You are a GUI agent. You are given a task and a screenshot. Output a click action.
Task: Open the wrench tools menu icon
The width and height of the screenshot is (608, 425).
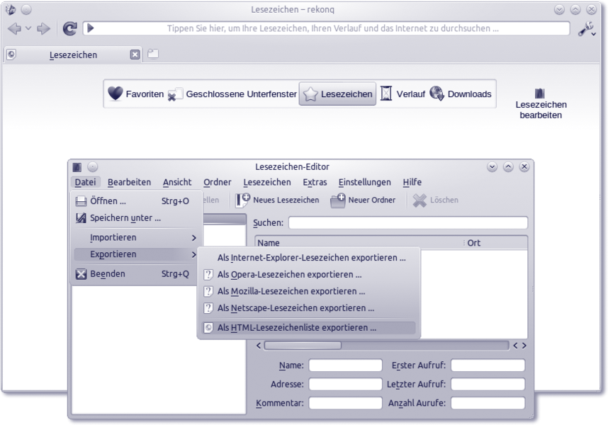click(x=586, y=28)
